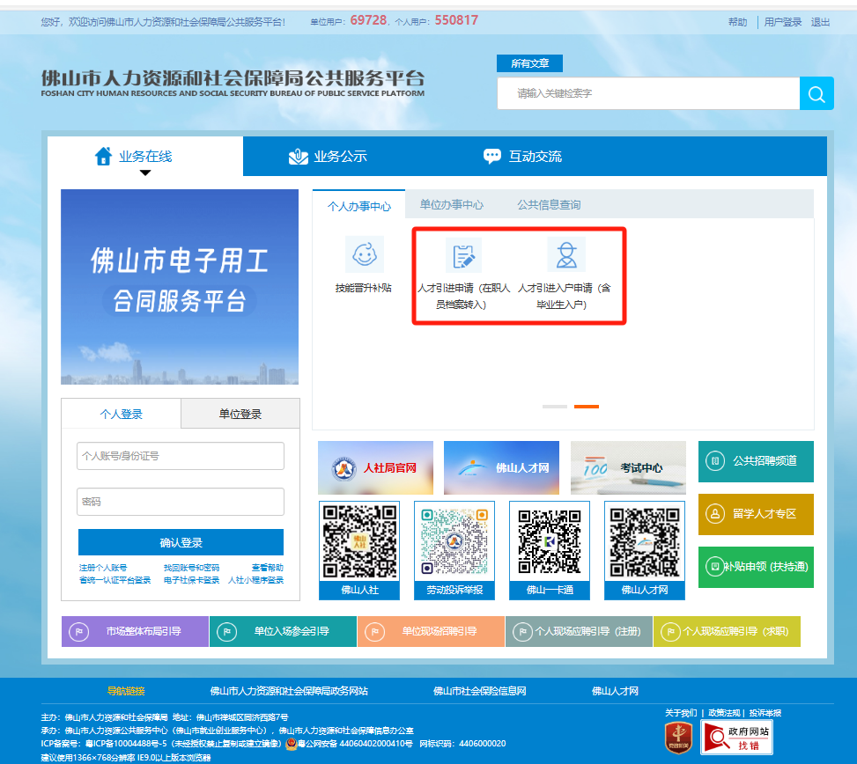The image size is (857, 764).
Task: Open 留学人才专区 gold button
Action: click(x=756, y=514)
